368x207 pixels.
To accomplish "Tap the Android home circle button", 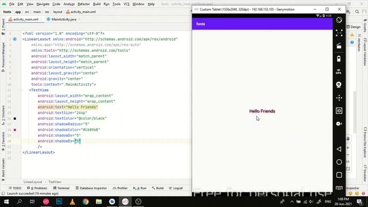I will tap(339, 162).
